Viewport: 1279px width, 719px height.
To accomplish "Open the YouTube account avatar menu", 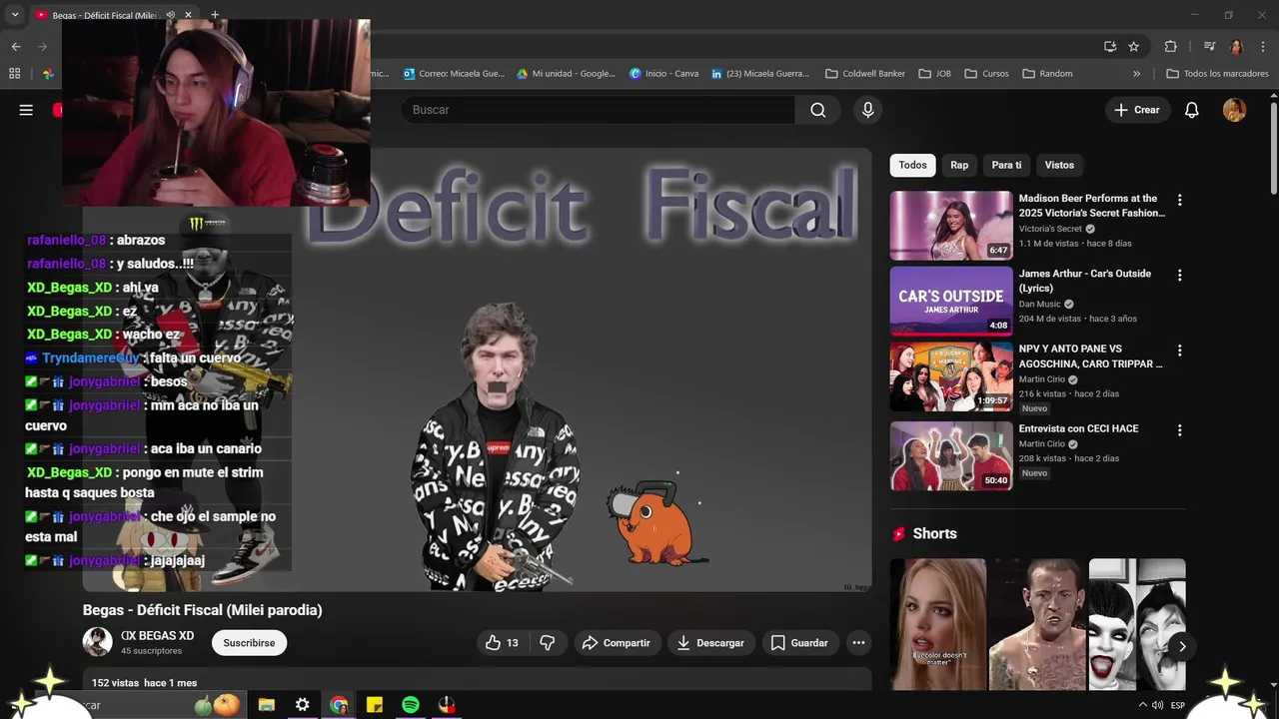I will [x=1234, y=110].
